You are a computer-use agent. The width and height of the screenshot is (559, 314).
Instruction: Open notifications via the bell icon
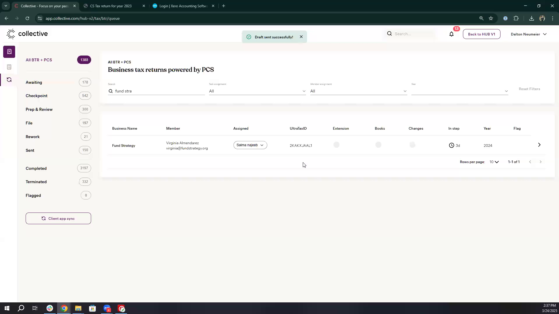pyautogui.click(x=451, y=34)
